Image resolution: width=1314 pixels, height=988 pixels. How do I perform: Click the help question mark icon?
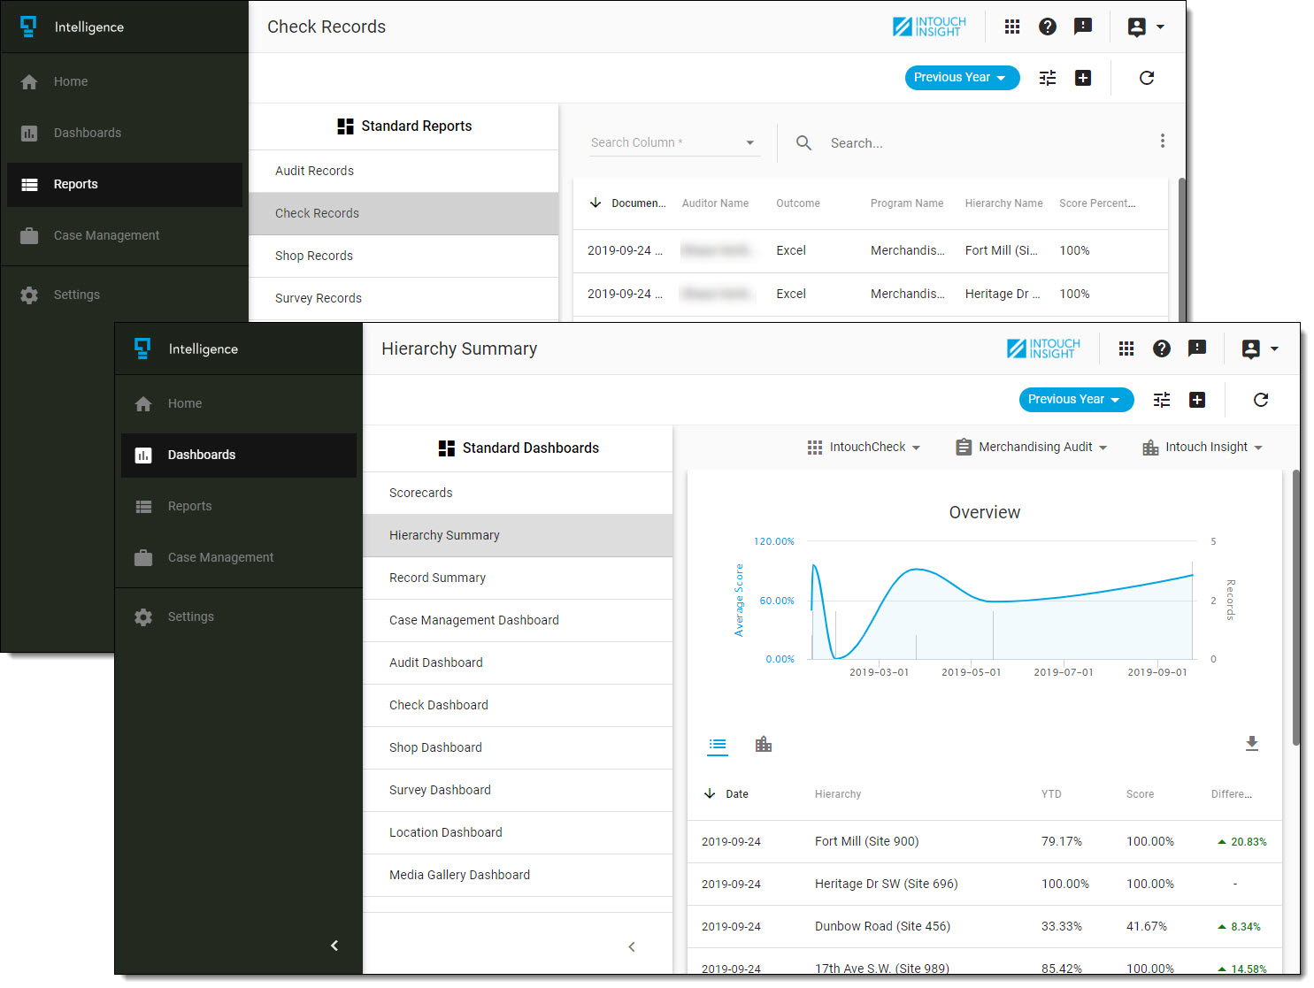(x=1162, y=348)
